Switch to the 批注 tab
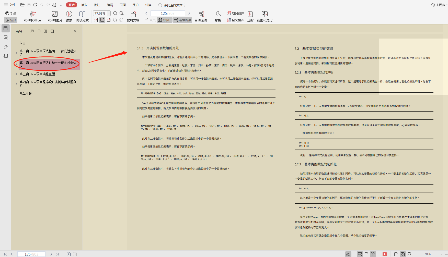This screenshot has height=257, width=448. 97,5
